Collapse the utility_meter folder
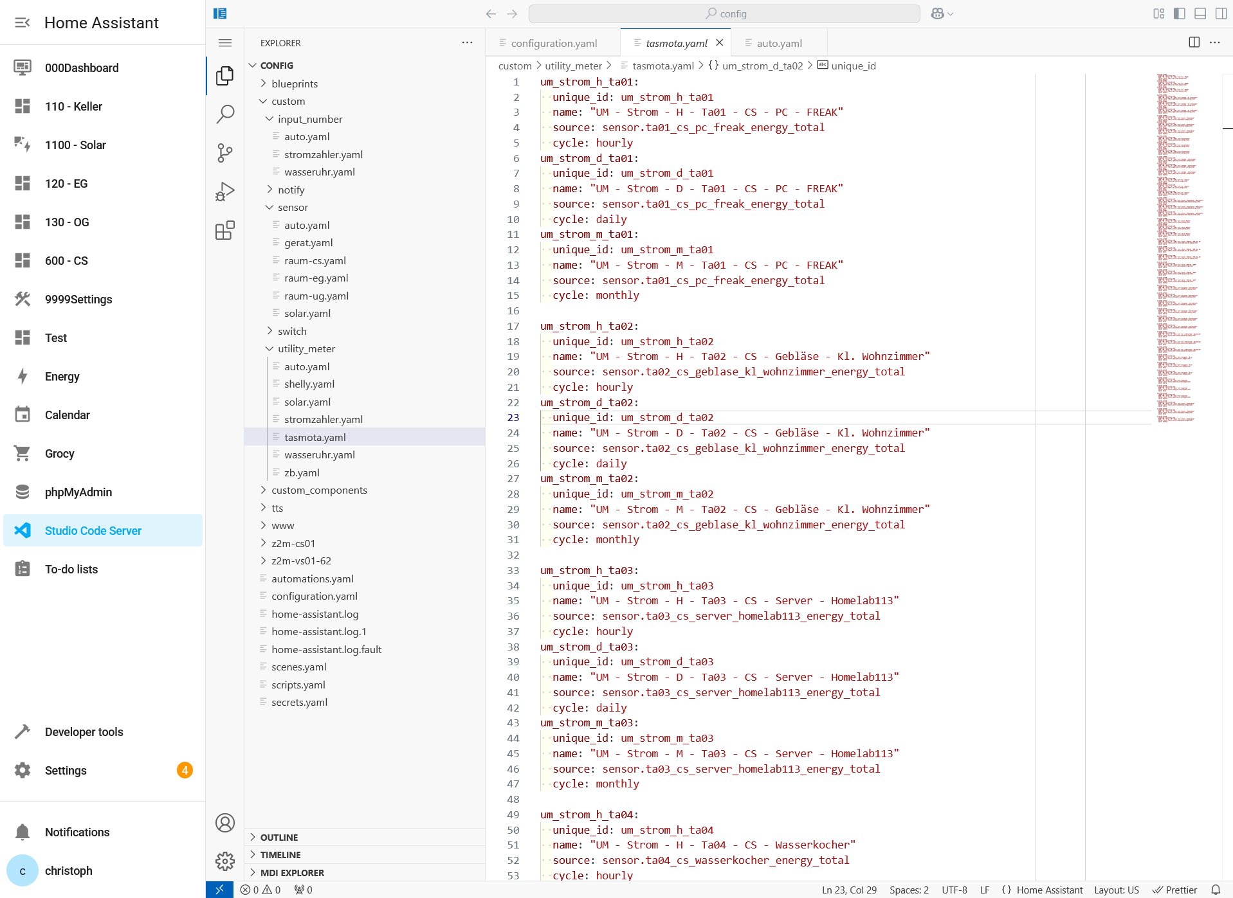The width and height of the screenshot is (1233, 898). coord(269,348)
